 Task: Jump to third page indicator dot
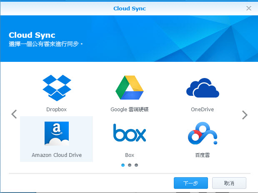[136, 165]
